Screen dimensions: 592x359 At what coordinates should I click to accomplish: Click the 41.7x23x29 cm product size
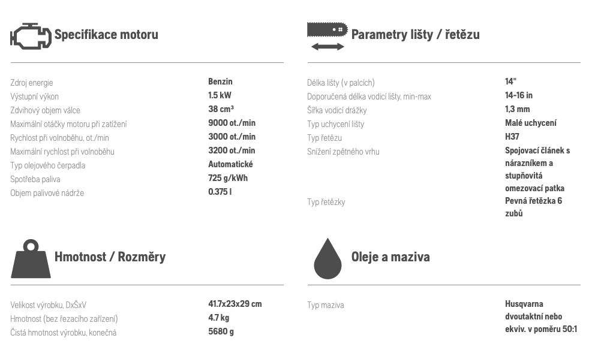pyautogui.click(x=235, y=304)
